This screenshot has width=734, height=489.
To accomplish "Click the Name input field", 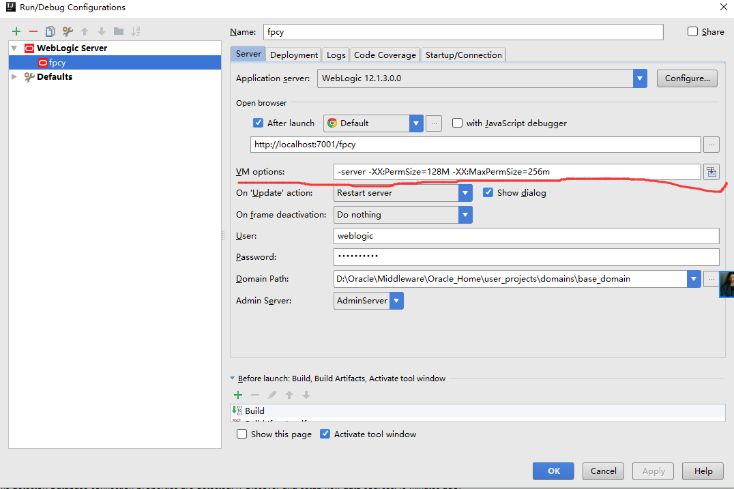I will (x=463, y=32).
